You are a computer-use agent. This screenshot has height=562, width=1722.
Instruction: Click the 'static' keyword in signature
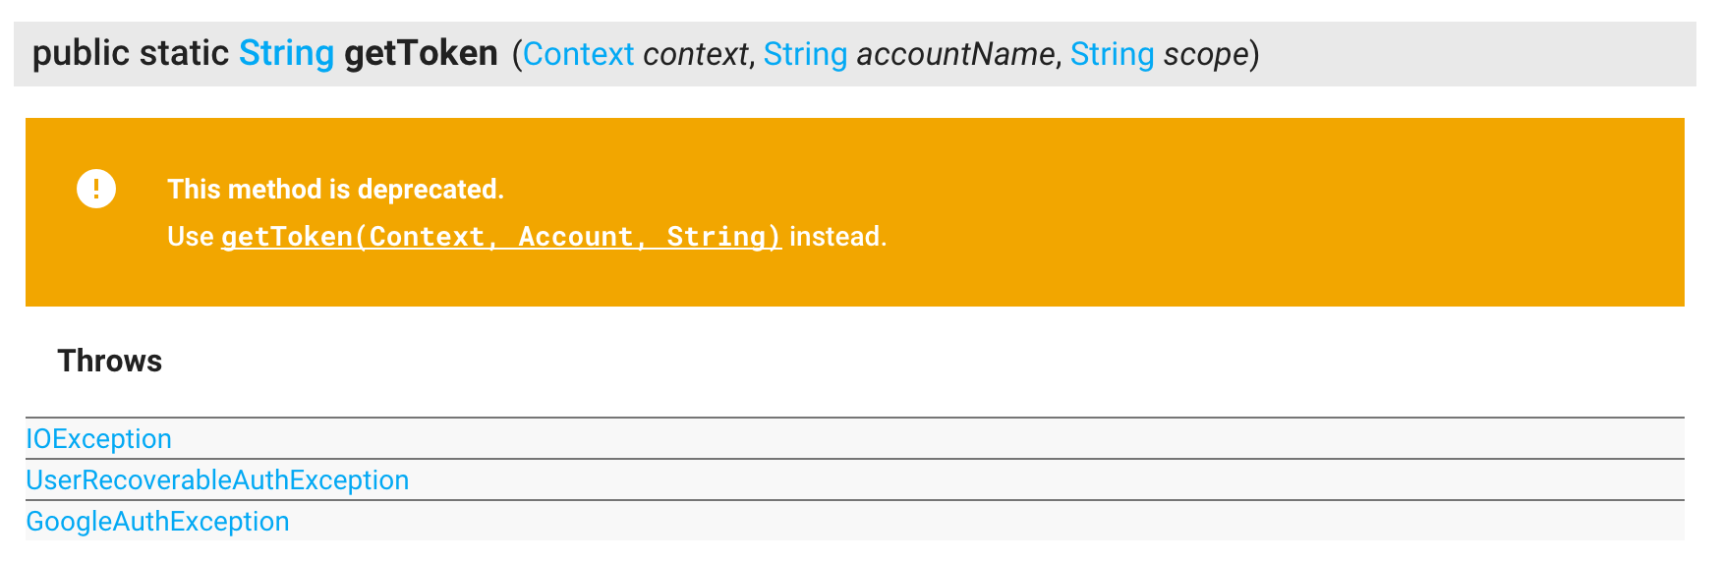click(x=184, y=53)
